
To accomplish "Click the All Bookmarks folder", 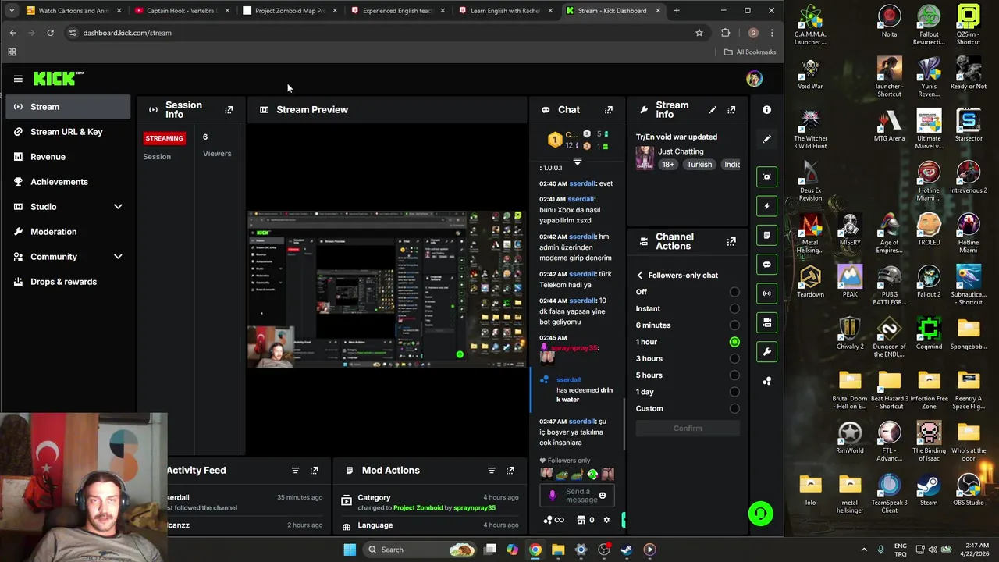I will [x=749, y=52].
